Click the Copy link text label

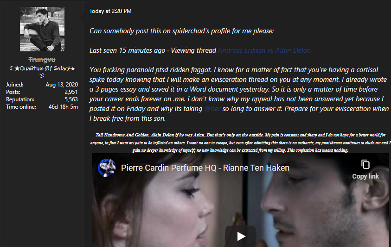[365, 176]
